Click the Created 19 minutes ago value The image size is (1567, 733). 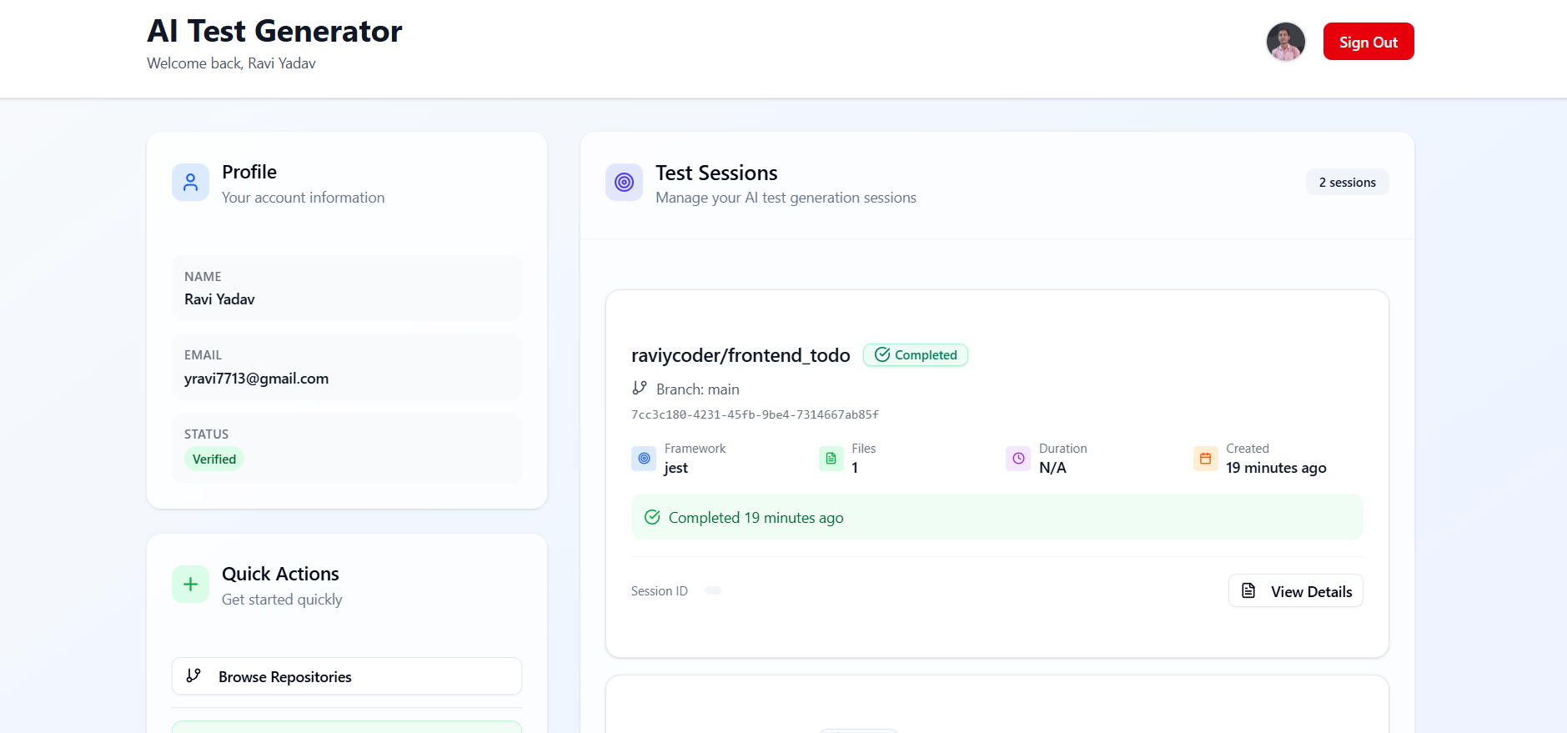(x=1276, y=468)
